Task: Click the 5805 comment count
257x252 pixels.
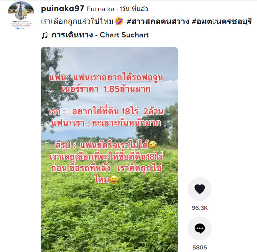Action: tap(200, 247)
